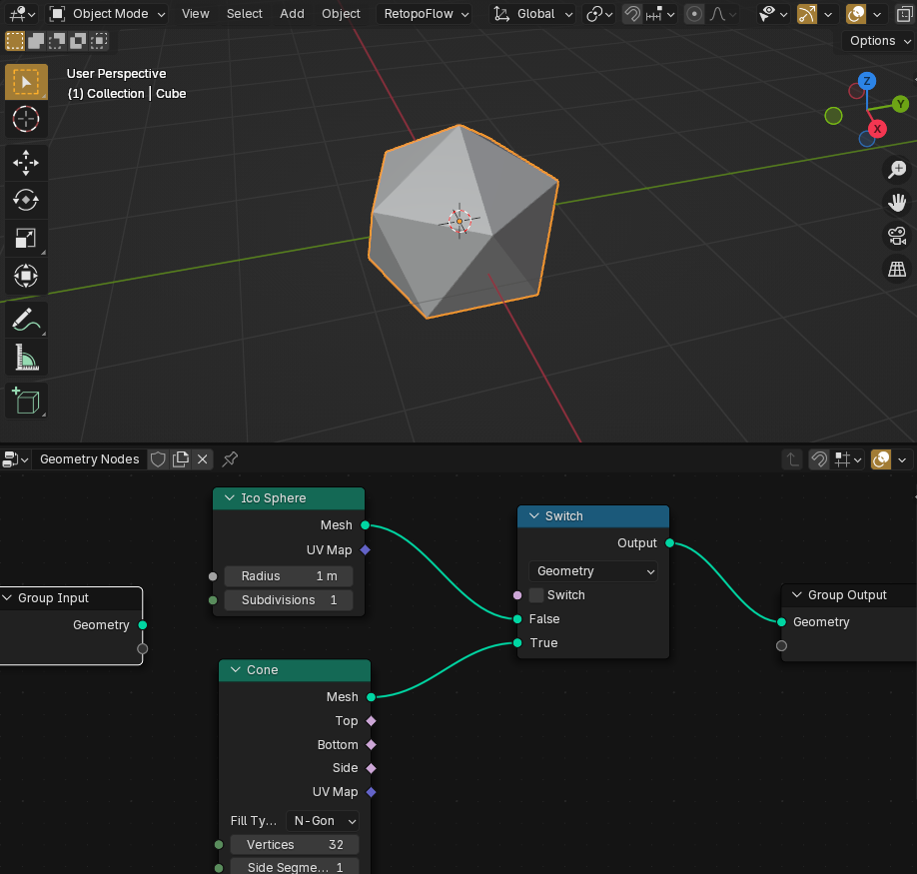Click the Add Cube tool
Viewport: 917px width, 874px height.
click(x=26, y=401)
